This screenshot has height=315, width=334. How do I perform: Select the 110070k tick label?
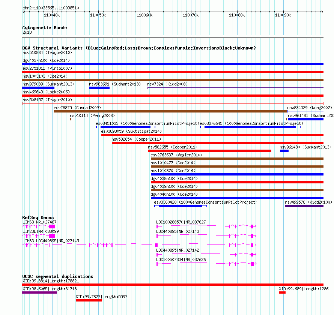coord(191,15)
